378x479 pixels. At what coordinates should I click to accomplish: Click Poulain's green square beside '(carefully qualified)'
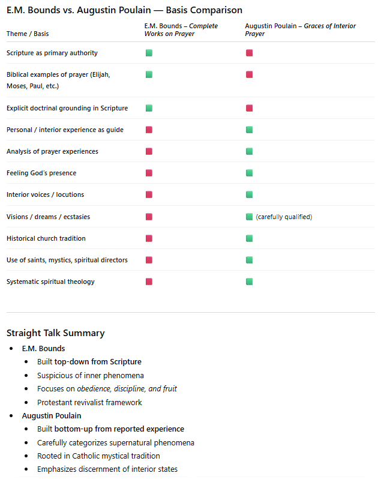(x=249, y=217)
